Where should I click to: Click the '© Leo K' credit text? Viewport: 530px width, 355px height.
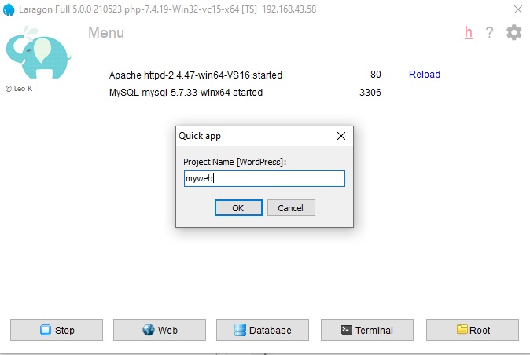click(19, 89)
